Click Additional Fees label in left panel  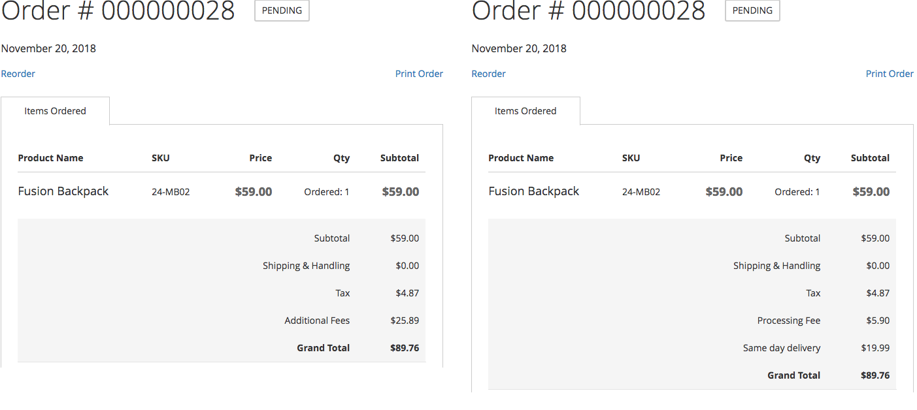click(317, 321)
